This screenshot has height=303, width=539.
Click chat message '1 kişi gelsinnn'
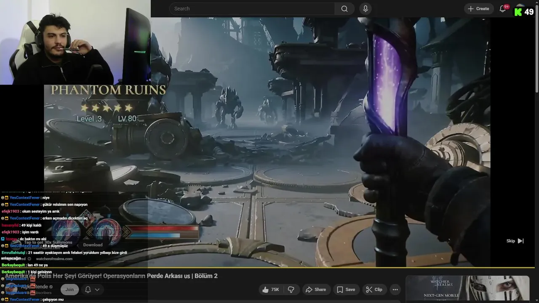40,272
